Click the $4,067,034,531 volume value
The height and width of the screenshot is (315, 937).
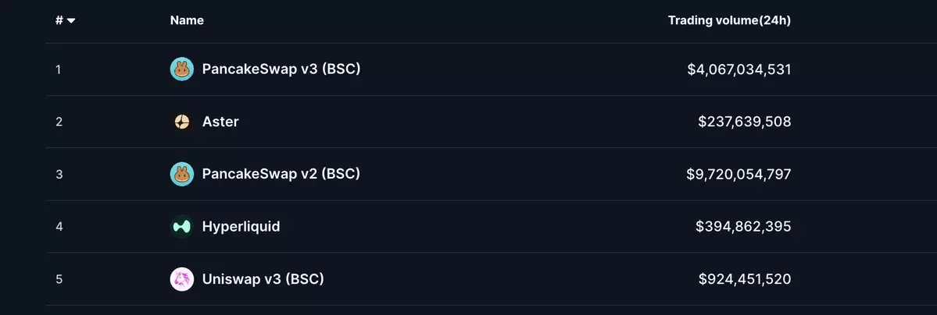point(739,69)
